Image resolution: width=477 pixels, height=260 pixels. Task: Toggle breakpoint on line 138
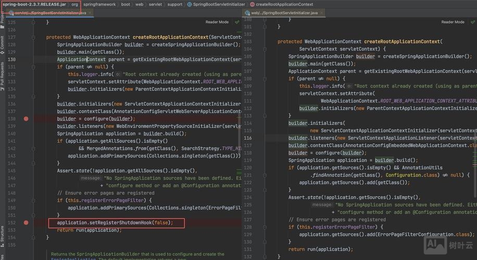(26, 119)
